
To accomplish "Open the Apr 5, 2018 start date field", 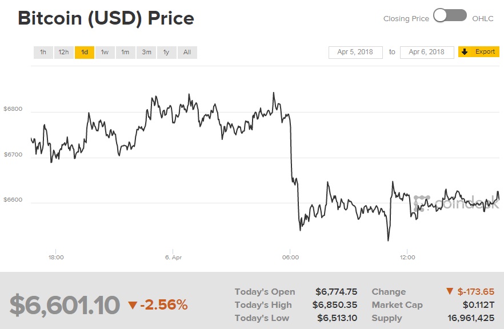I will point(355,51).
